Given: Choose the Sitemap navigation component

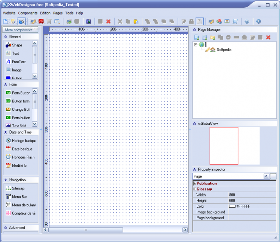Looking at the screenshot, I should [x=18, y=188].
